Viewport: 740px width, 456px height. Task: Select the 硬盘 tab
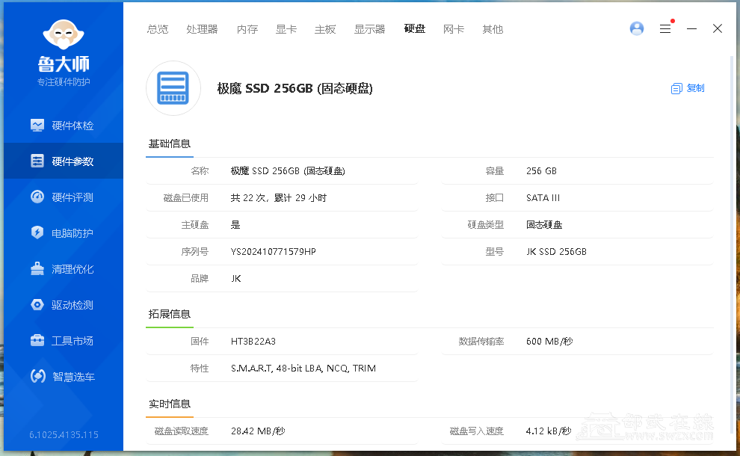(x=415, y=29)
